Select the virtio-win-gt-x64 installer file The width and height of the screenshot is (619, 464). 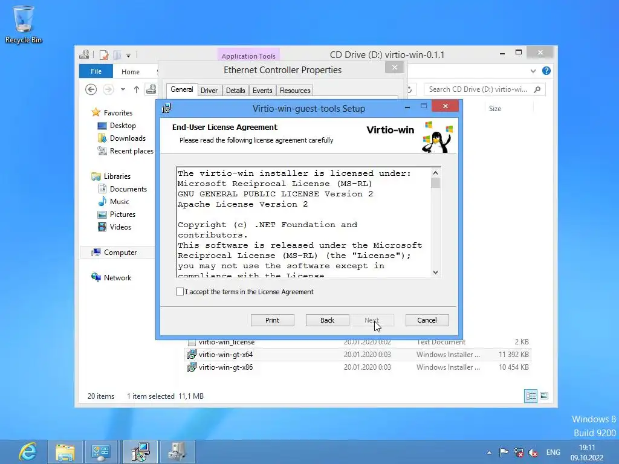tap(226, 354)
